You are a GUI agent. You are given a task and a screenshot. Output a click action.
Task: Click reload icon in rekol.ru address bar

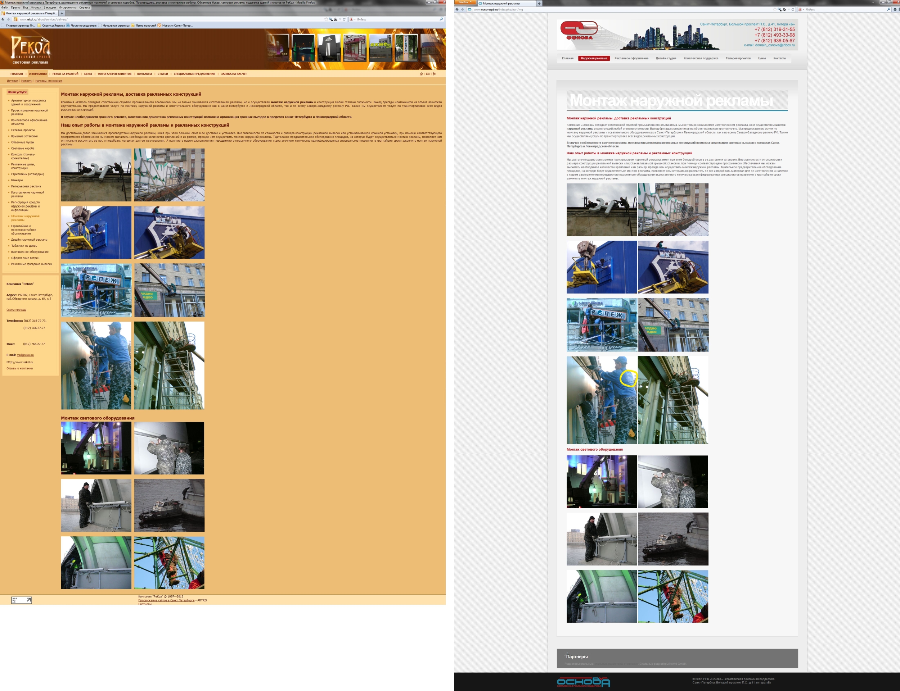pyautogui.click(x=344, y=19)
